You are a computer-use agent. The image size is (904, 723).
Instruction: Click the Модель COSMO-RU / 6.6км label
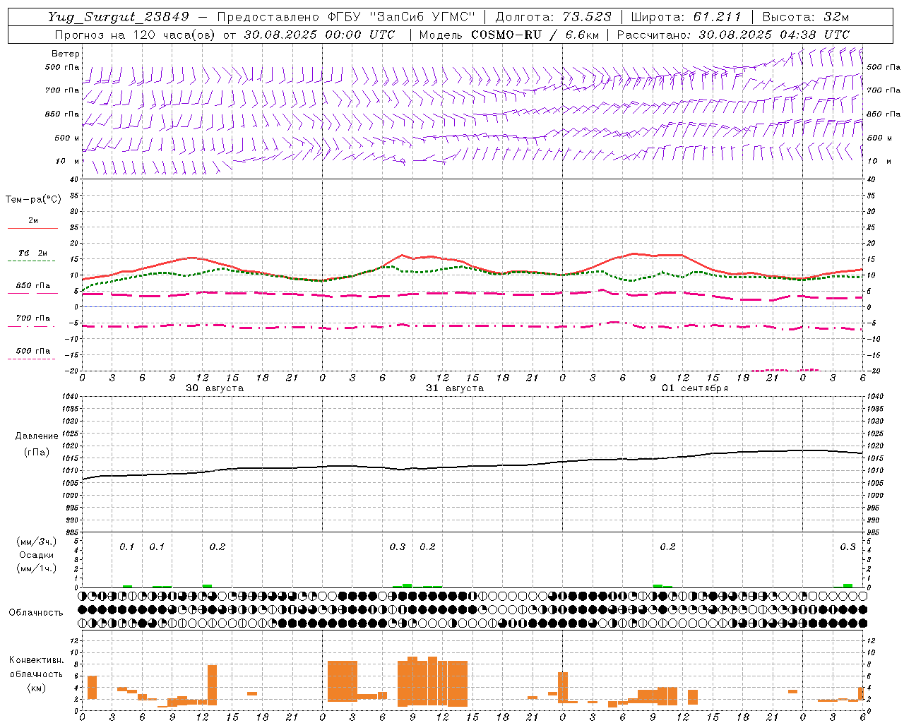click(509, 35)
